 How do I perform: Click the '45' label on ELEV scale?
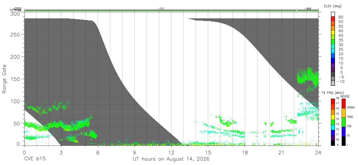coord(341,31)
